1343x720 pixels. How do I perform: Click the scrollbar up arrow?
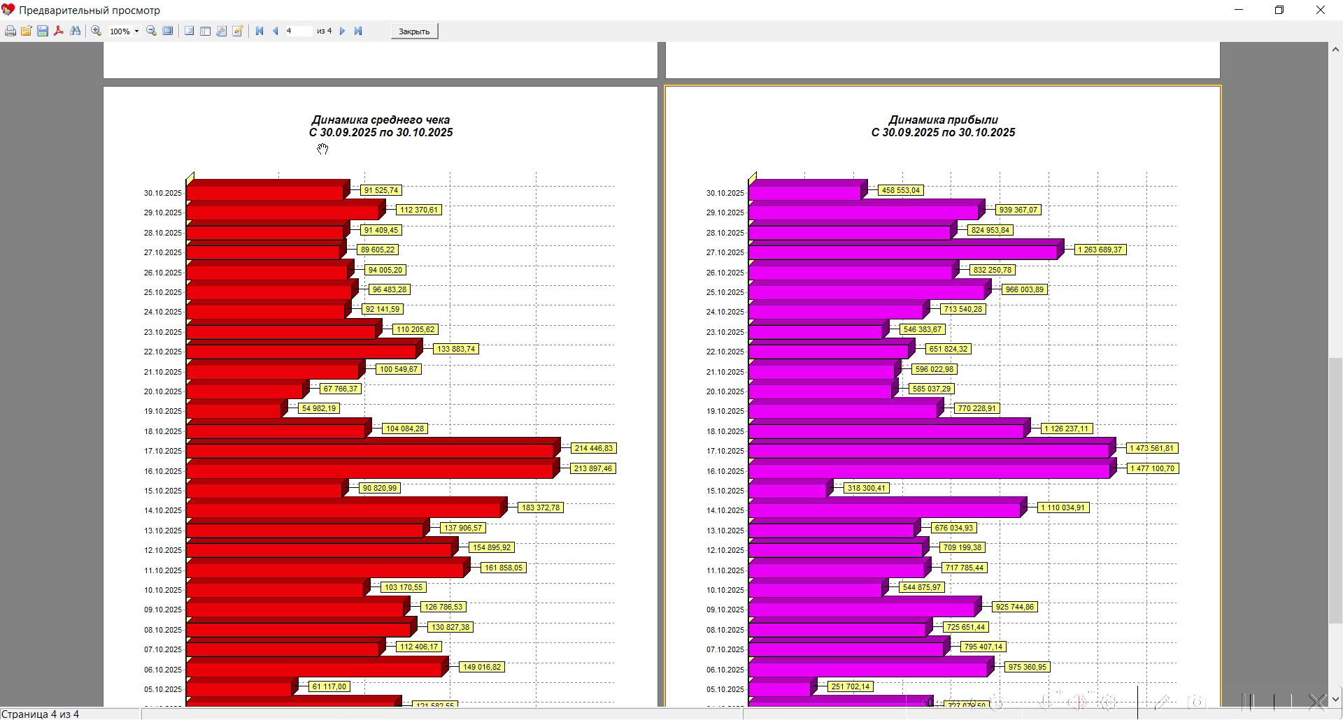1335,48
